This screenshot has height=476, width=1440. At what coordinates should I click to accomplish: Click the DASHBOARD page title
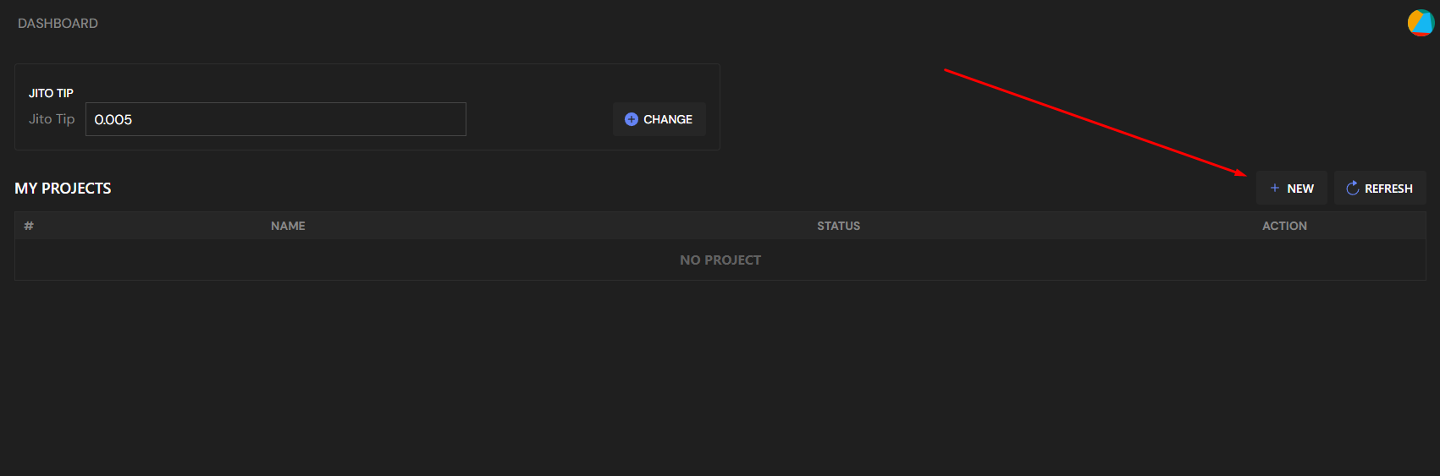(x=58, y=24)
